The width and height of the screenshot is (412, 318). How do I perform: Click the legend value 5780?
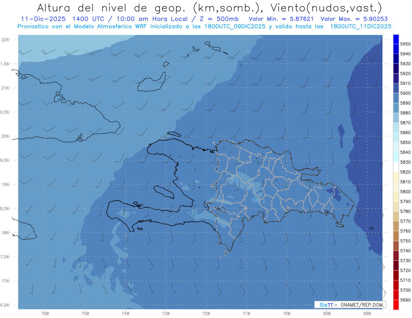point(405,211)
